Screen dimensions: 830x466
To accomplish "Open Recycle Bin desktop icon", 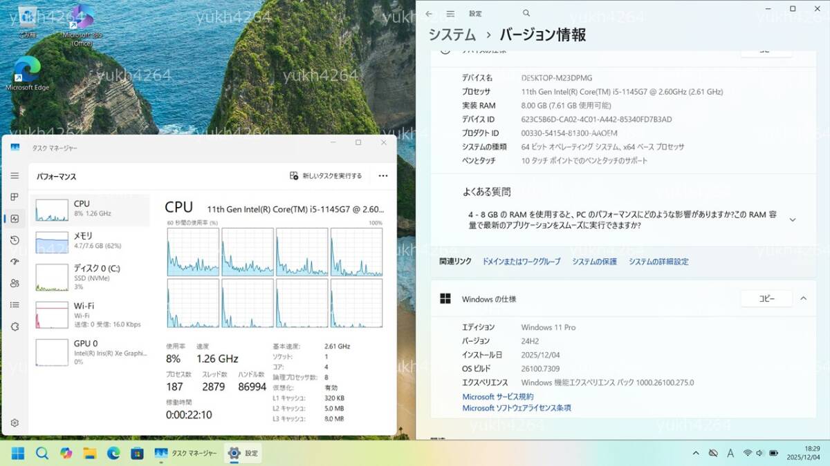I will pyautogui.click(x=28, y=21).
